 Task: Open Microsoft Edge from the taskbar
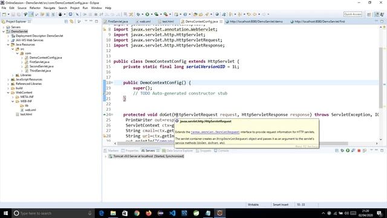coord(101,213)
